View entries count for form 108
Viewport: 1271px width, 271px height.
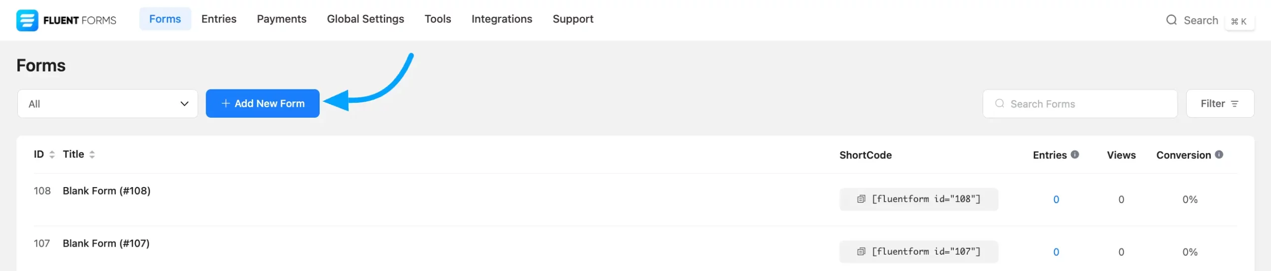(1056, 200)
